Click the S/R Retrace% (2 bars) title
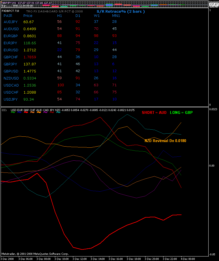 [121, 12]
